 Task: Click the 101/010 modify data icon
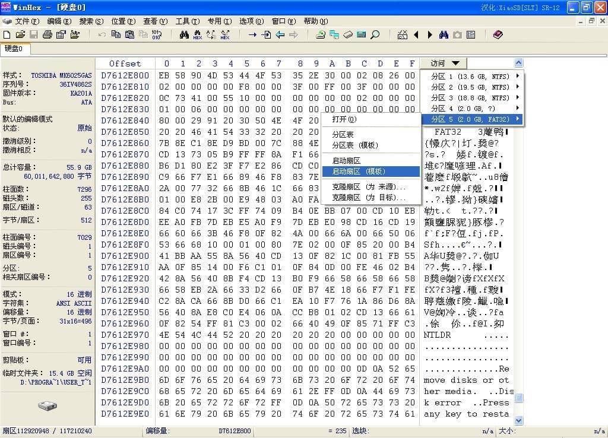(157, 35)
